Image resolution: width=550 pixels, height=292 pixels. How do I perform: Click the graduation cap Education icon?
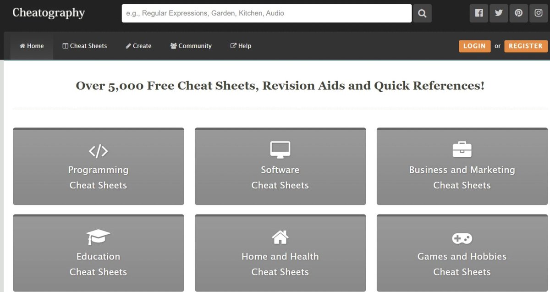[x=98, y=237]
